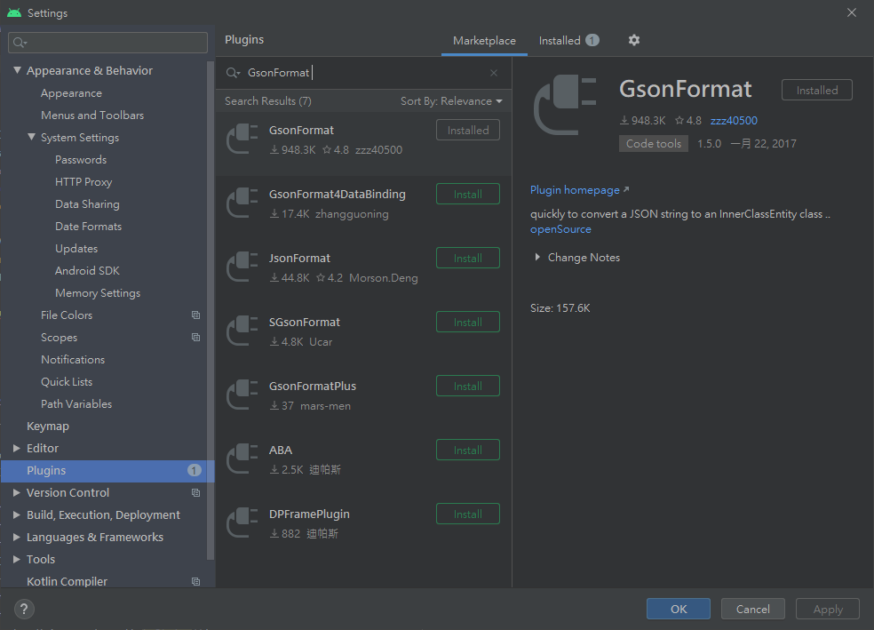This screenshot has width=874, height=630.
Task: Open Memory Settings page
Action: tap(98, 292)
